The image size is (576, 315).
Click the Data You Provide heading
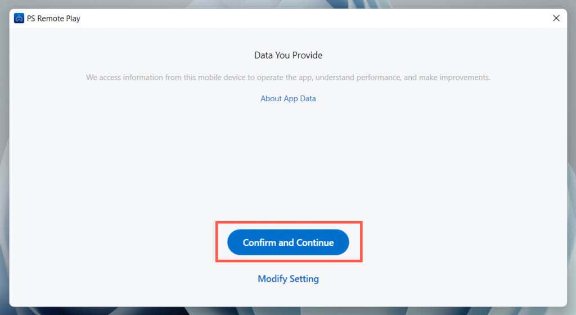click(x=288, y=55)
